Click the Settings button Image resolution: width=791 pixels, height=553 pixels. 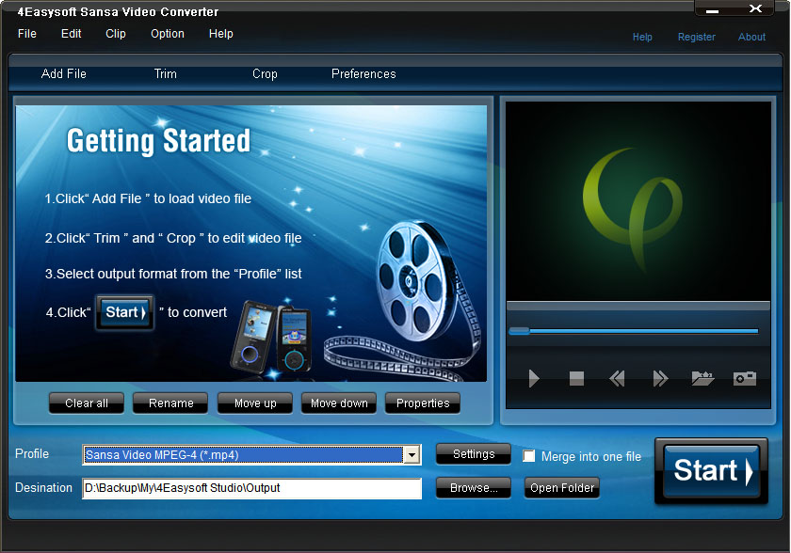pyautogui.click(x=474, y=454)
